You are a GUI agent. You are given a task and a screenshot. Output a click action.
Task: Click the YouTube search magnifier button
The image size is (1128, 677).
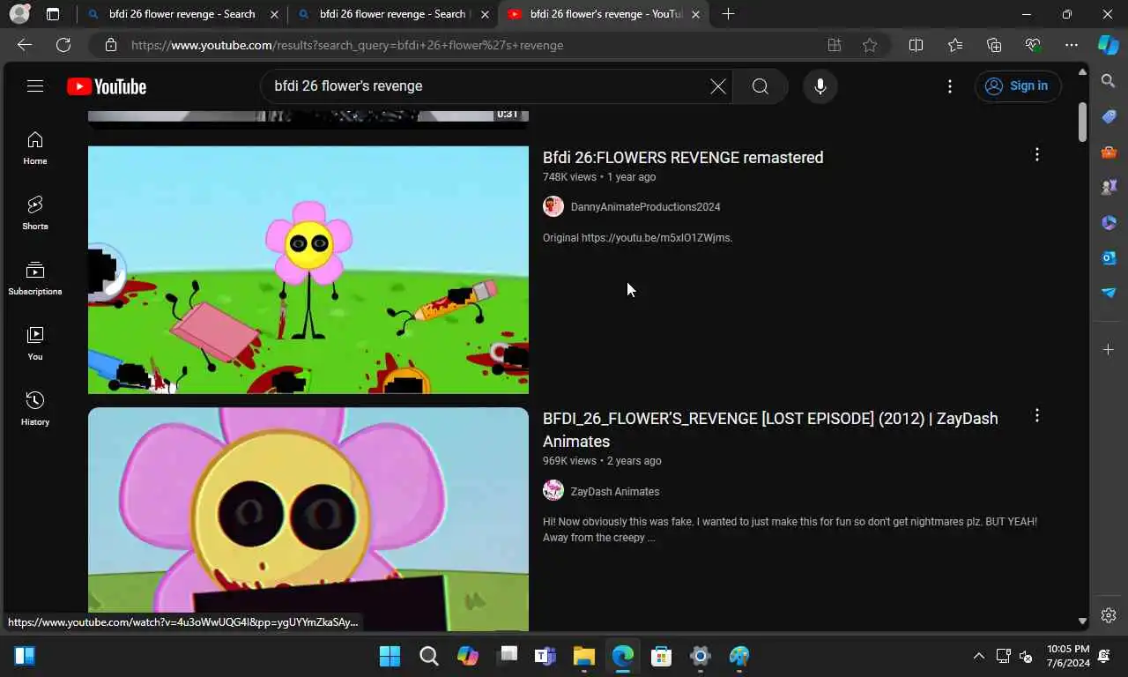(x=761, y=86)
